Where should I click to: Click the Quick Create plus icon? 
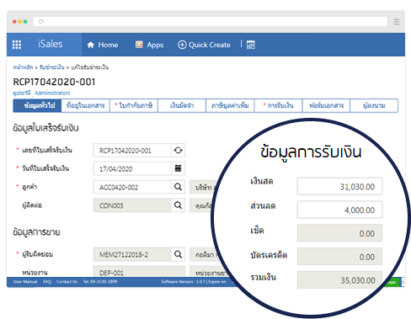[182, 45]
